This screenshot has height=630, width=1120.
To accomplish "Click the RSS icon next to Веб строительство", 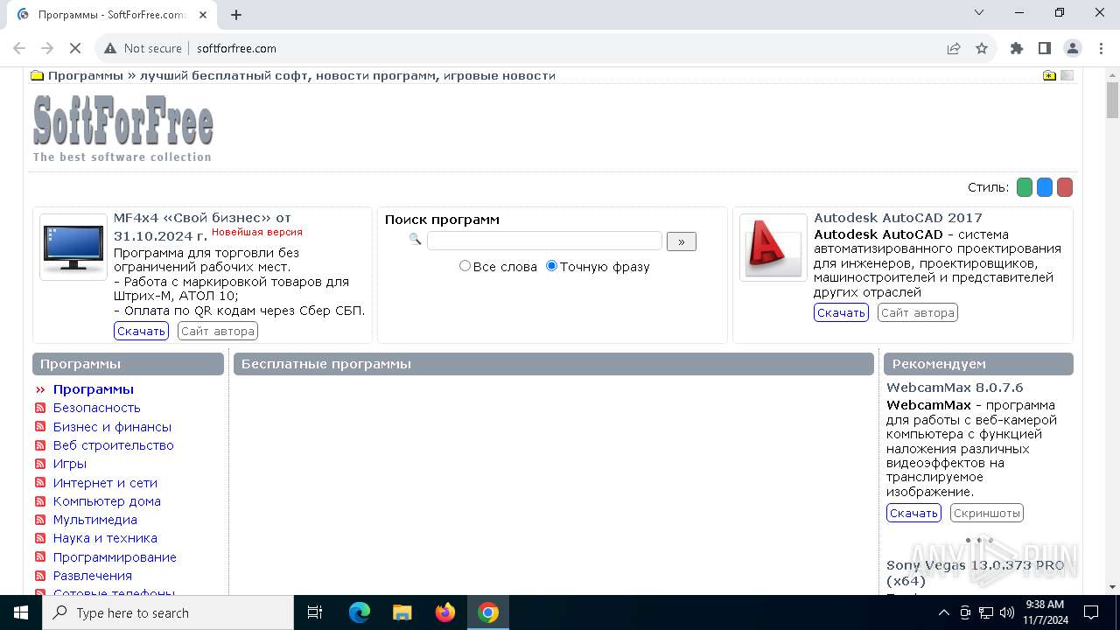I will click(40, 444).
